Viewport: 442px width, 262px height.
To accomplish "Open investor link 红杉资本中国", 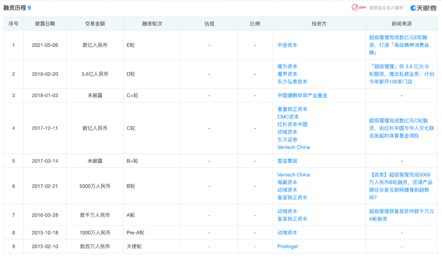I will 292,124.
